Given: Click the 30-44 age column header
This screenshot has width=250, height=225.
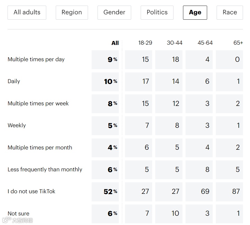Looking at the screenshot, I should (175, 43).
